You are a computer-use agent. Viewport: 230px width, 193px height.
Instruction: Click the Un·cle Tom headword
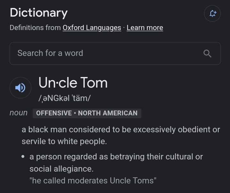73,83
